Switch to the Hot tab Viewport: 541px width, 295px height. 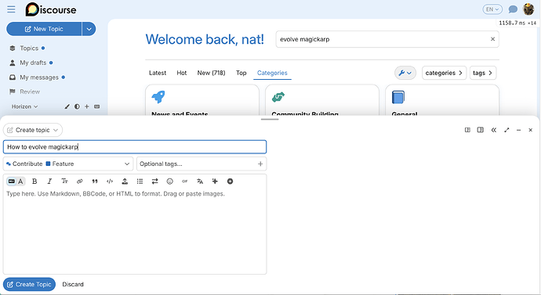coord(181,73)
